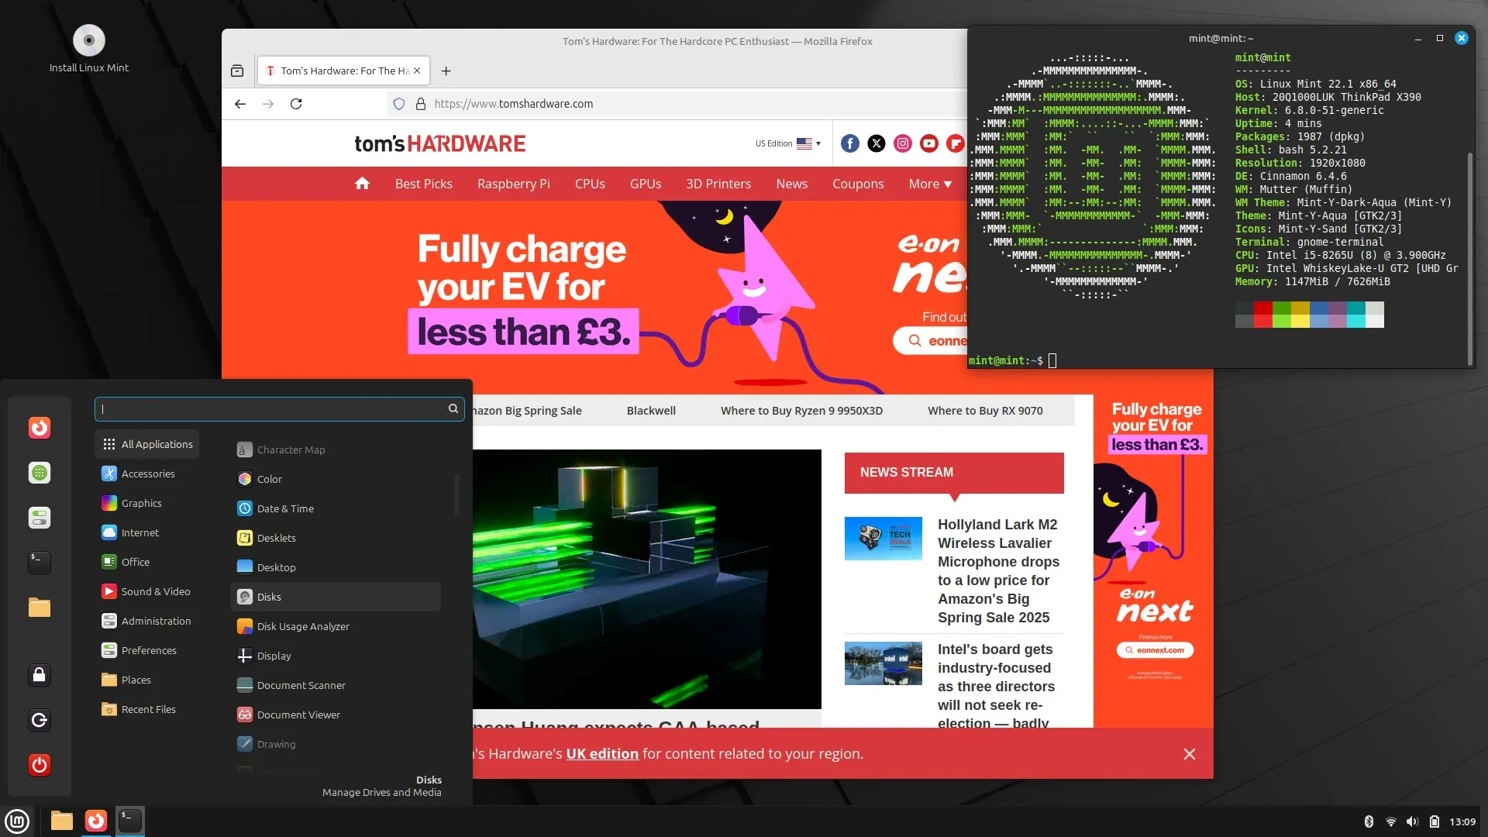Open the Bluetooth tray icon
The height and width of the screenshot is (837, 1488).
1369,821
